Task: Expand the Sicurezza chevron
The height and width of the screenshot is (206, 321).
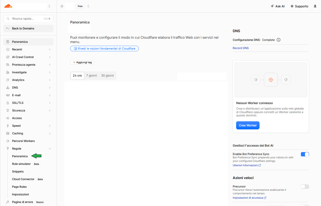Action: point(50,110)
